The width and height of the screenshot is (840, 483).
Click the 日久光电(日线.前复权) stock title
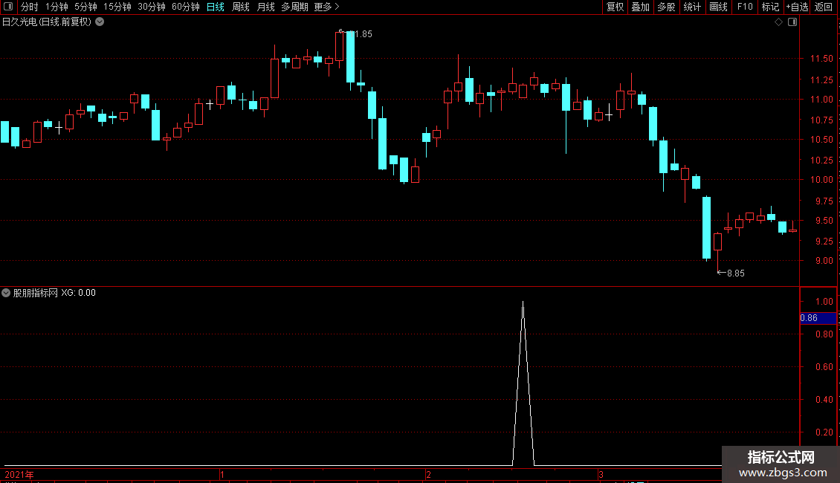tap(47, 22)
